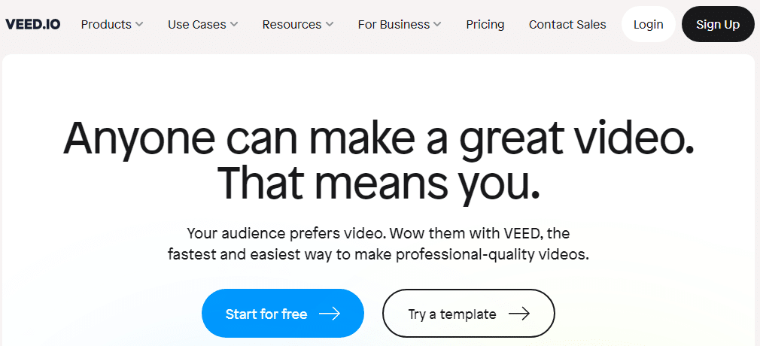
Task: Expand the Resources chevron arrow
Action: (329, 25)
